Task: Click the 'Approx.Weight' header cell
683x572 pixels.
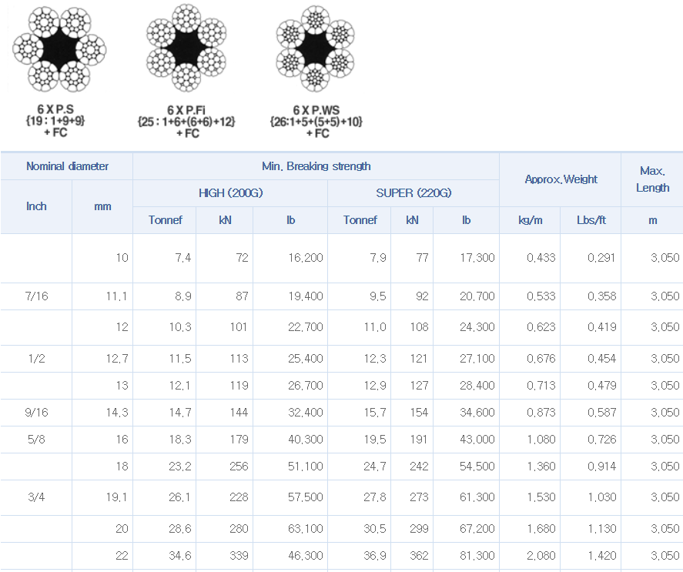Action: pyautogui.click(x=561, y=179)
